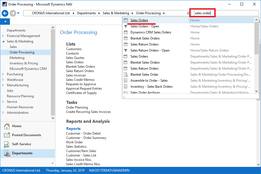Click the filter icon beside Sales Return Orders - Open
This screenshot has height=174, width=261.
126,50
